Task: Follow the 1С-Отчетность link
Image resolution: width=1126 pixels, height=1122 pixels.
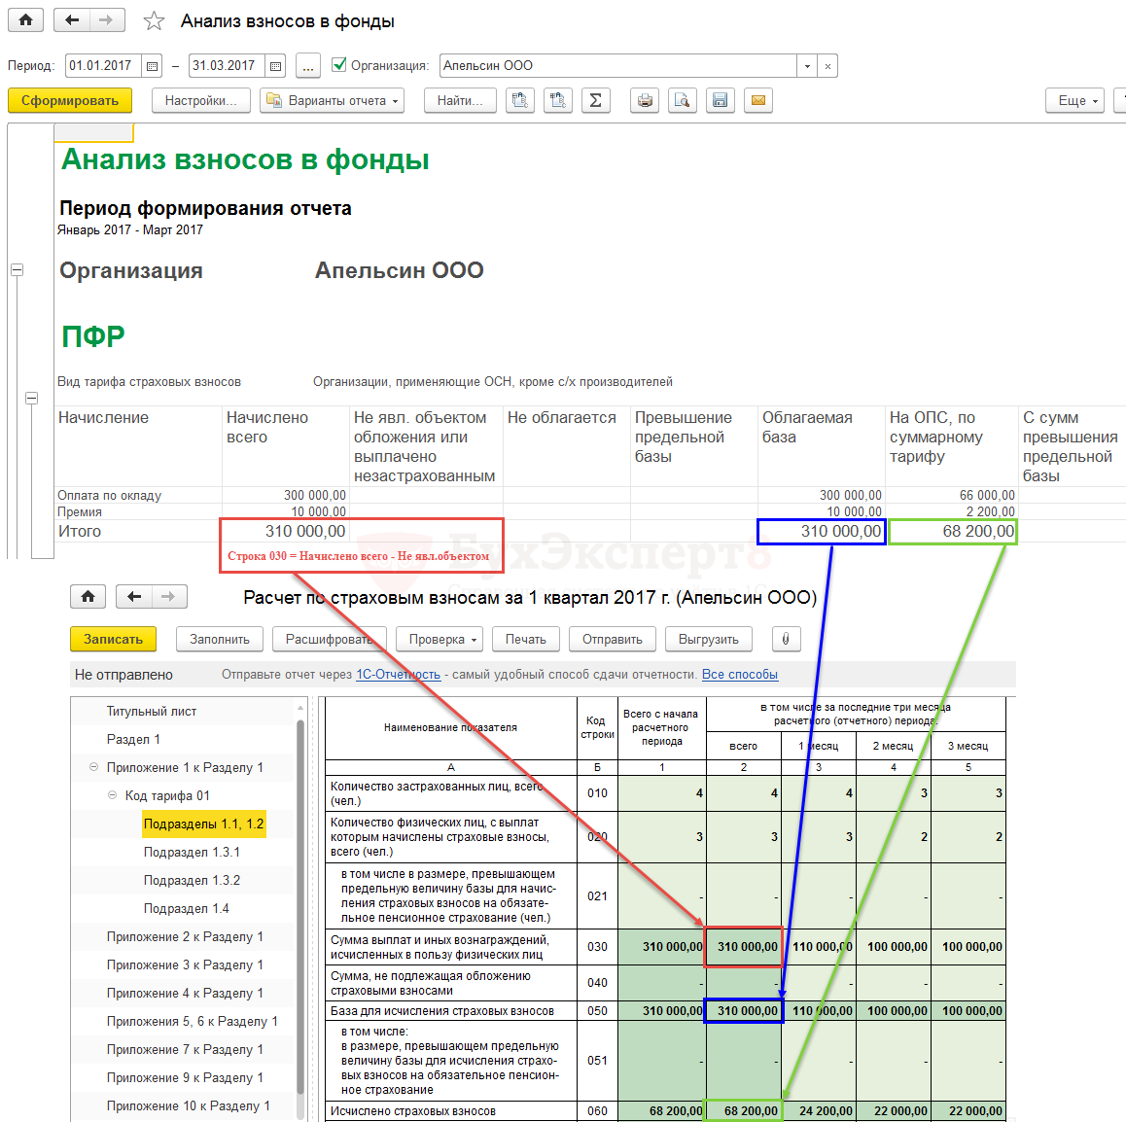Action: click(398, 674)
